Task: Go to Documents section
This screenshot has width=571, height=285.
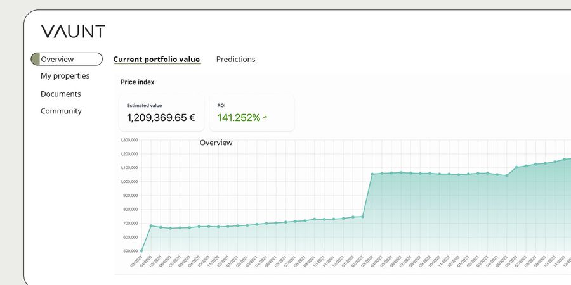Action: 60,94
